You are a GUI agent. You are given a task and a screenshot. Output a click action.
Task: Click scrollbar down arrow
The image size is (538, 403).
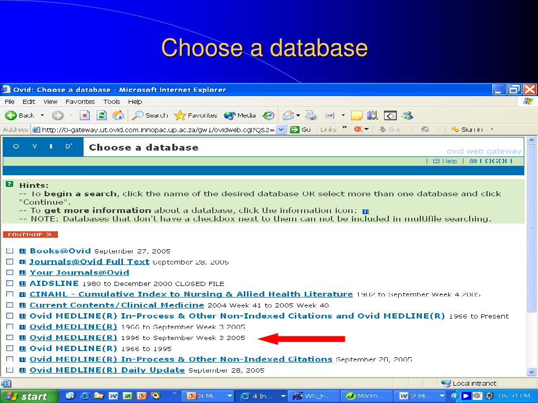(x=531, y=372)
